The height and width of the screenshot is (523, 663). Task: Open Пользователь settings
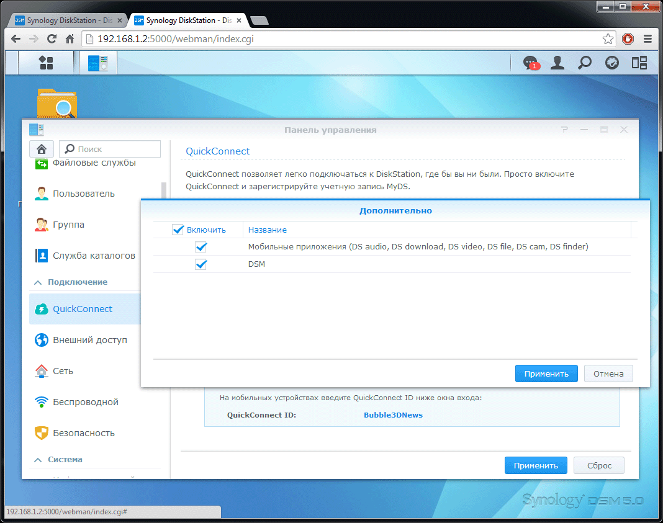click(x=74, y=194)
